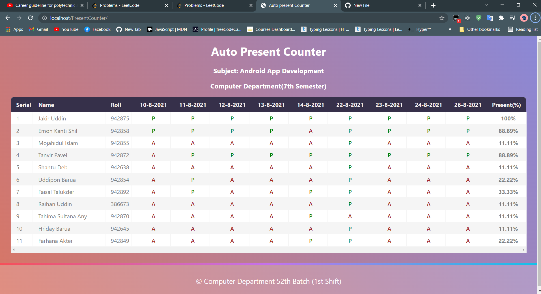Select the name Emon Kanti Shil
The height and width of the screenshot is (294, 541).
pos(58,131)
